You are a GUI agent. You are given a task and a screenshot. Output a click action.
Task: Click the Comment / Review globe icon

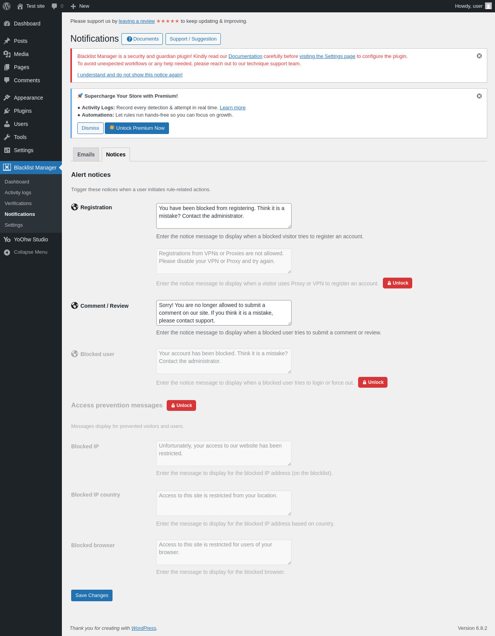tap(75, 305)
